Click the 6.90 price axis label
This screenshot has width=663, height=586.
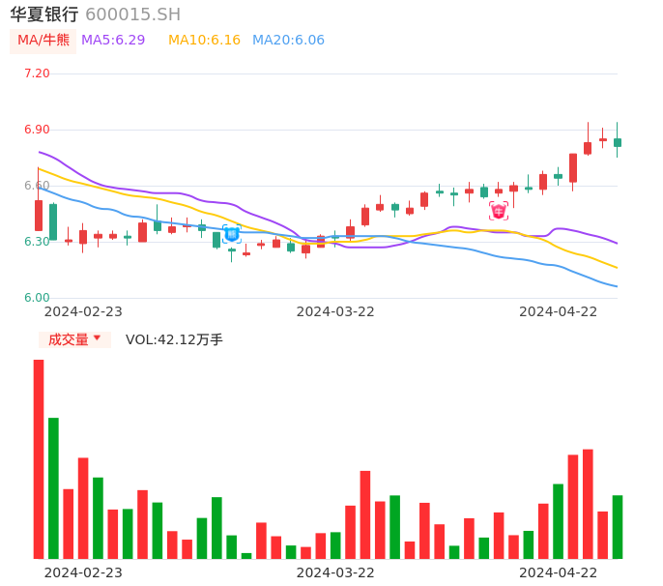37,130
